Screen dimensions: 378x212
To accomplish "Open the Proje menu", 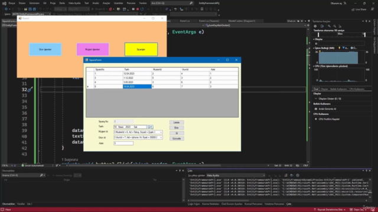I will pos(53,3).
